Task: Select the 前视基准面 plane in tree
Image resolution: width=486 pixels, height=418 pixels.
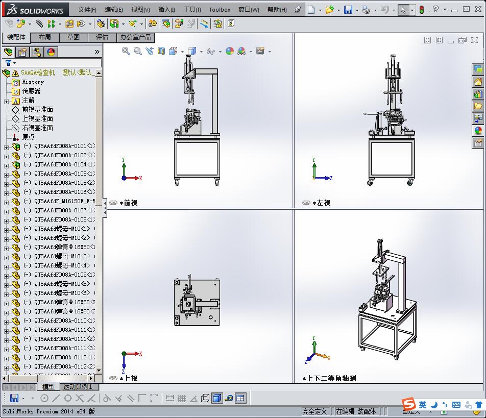Action: point(37,109)
